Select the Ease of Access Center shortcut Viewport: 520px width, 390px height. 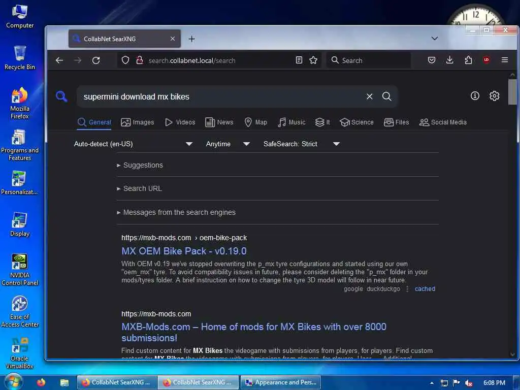coord(20,311)
